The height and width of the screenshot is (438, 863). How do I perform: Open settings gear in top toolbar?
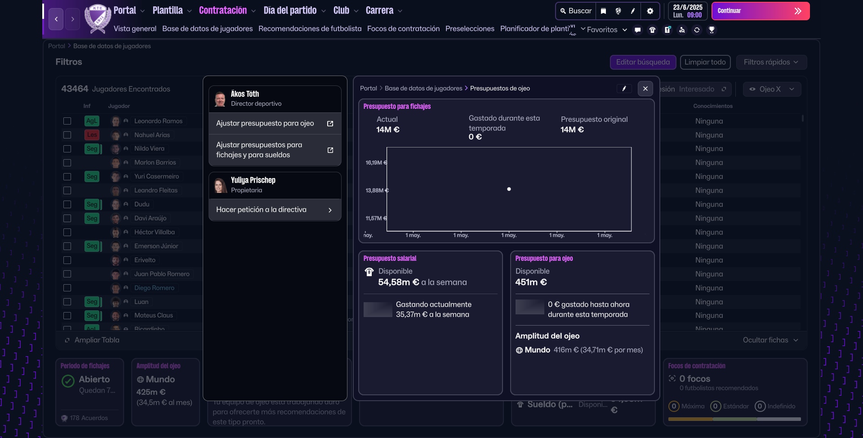[x=650, y=11]
